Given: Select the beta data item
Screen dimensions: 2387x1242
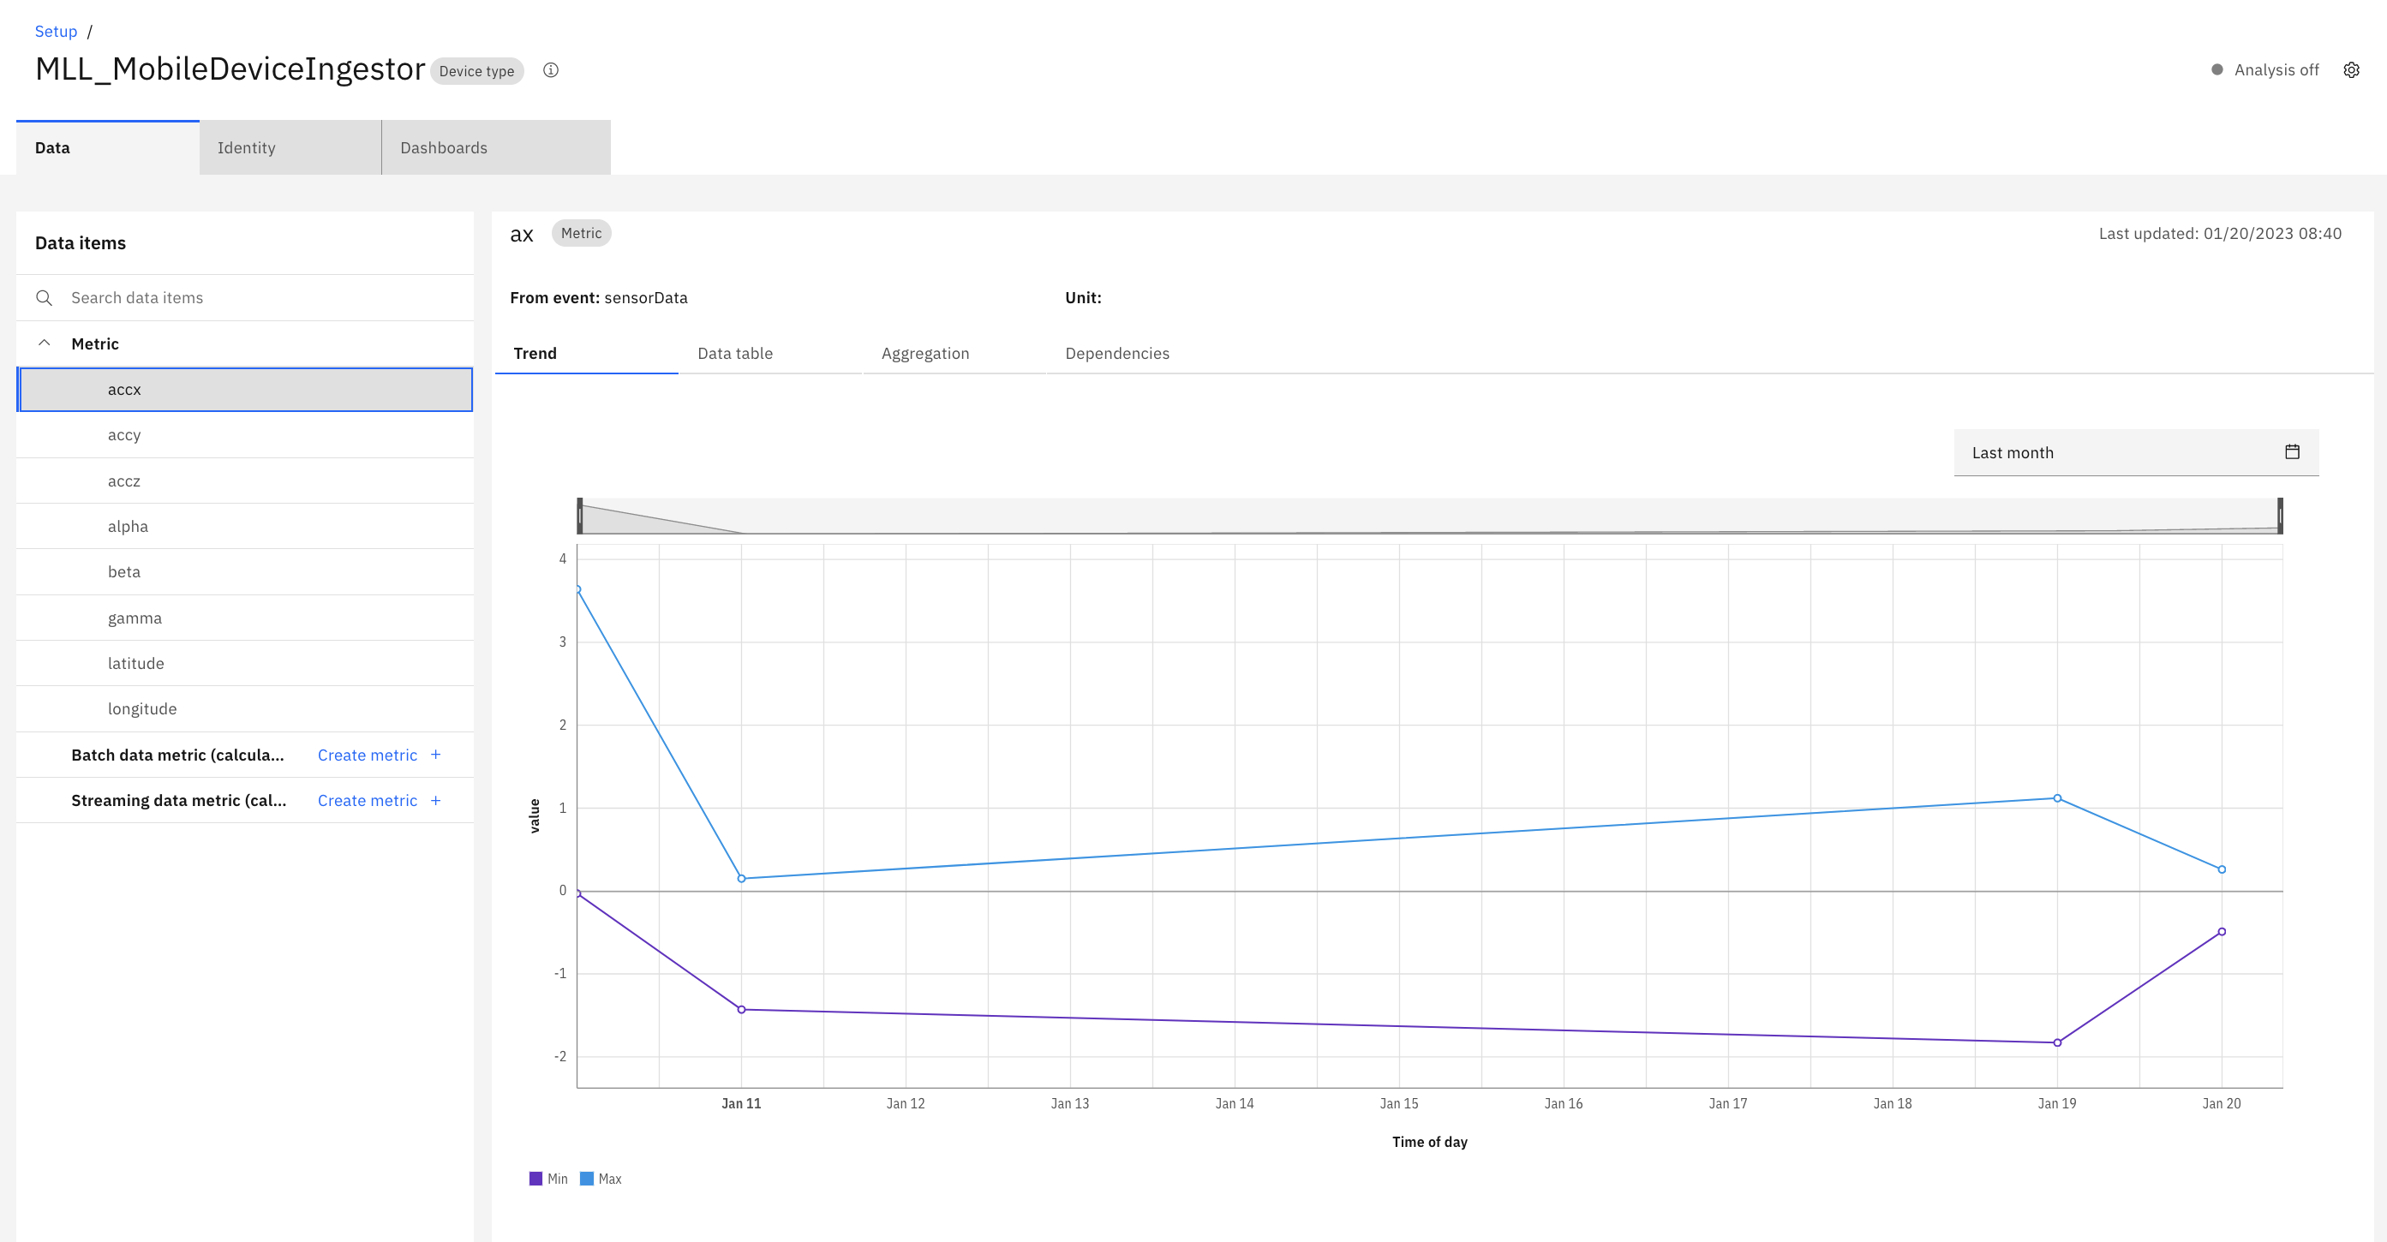Looking at the screenshot, I should [245, 571].
